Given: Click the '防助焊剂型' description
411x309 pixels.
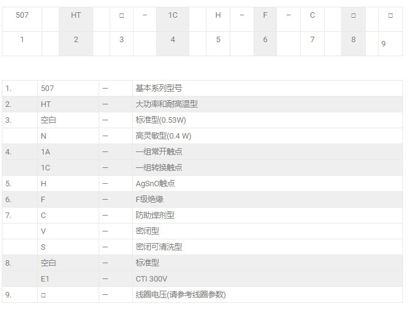Looking at the screenshot, I should [x=155, y=216].
